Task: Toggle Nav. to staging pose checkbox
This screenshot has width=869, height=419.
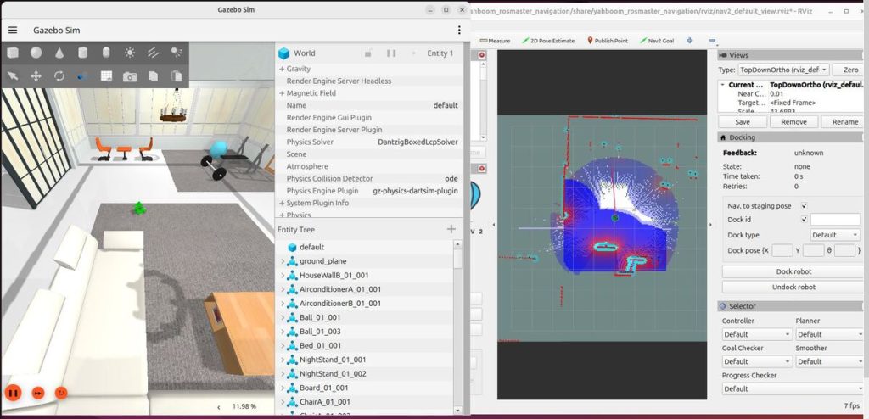Action: pos(804,205)
